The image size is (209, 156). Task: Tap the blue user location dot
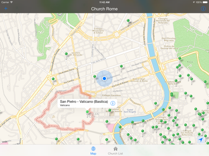[x=104, y=78]
